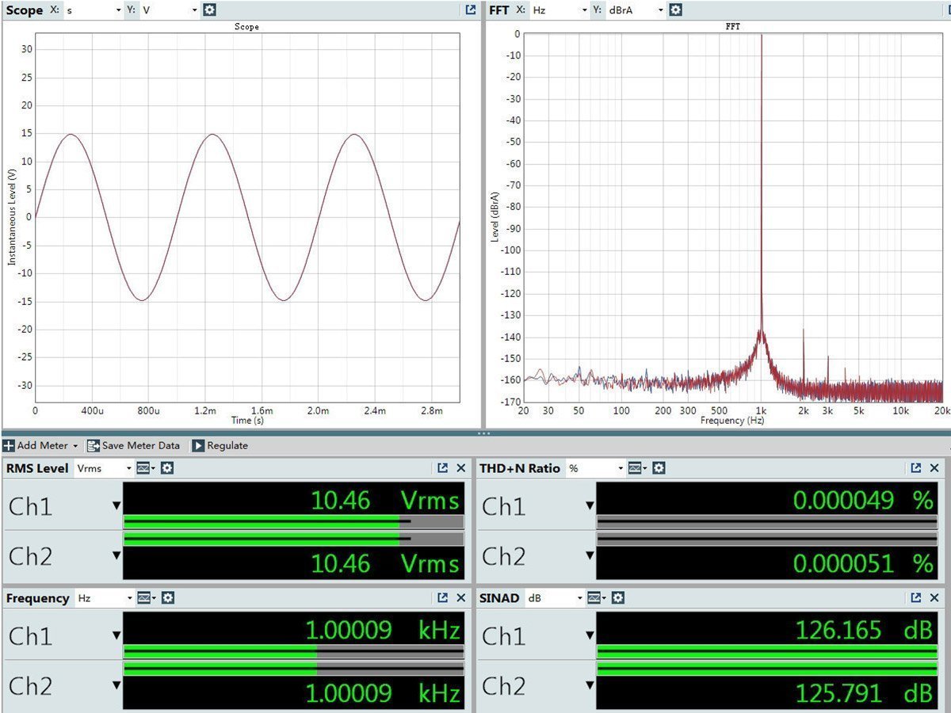The image size is (951, 713).
Task: Open Scope Y-axis unit dropdown showing V
Action: point(169,10)
